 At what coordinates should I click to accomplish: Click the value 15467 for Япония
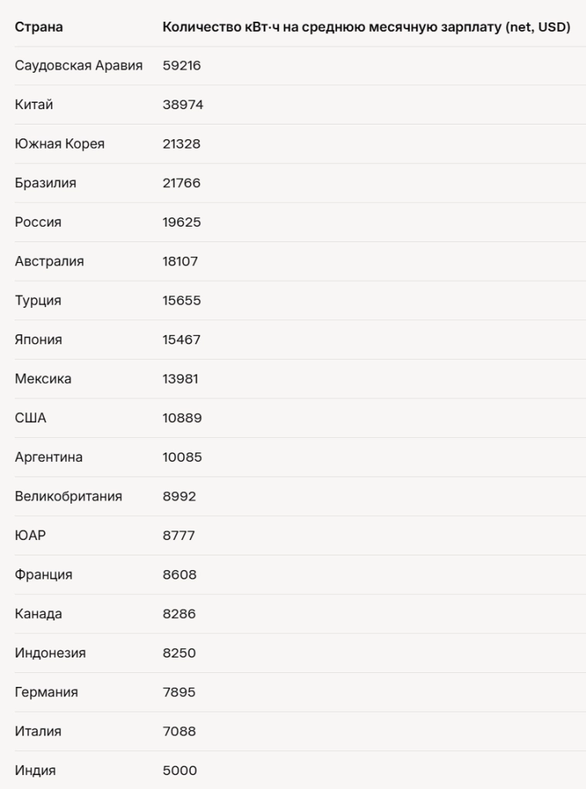pyautogui.click(x=182, y=340)
